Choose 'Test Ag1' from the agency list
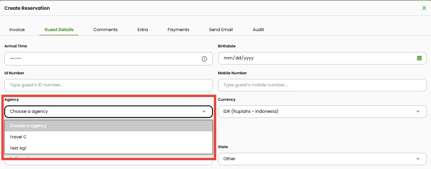The image size is (431, 169). pos(109,148)
